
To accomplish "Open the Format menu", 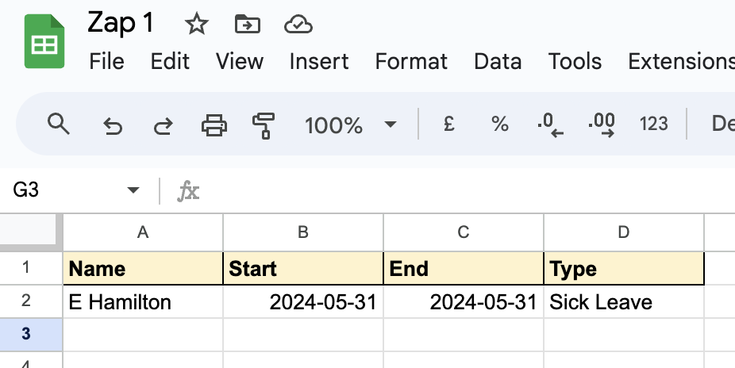I will (x=411, y=61).
